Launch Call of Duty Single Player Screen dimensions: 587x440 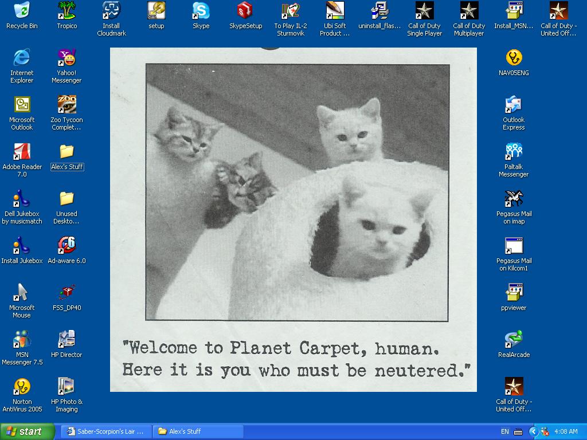[x=424, y=13]
